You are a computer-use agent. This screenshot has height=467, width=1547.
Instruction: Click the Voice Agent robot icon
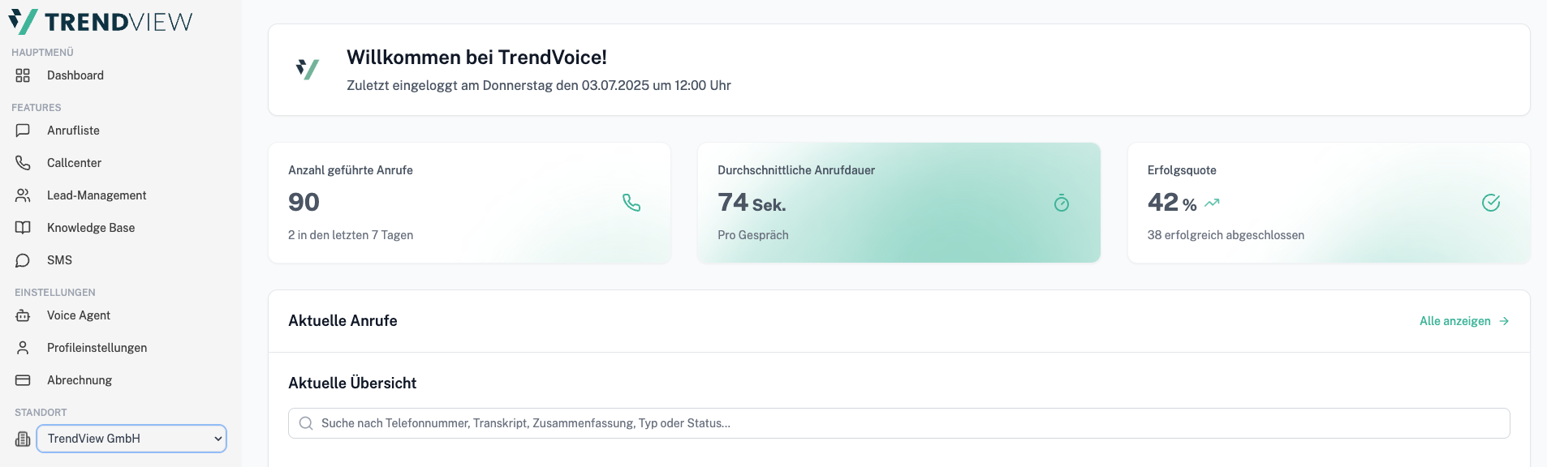coord(23,315)
